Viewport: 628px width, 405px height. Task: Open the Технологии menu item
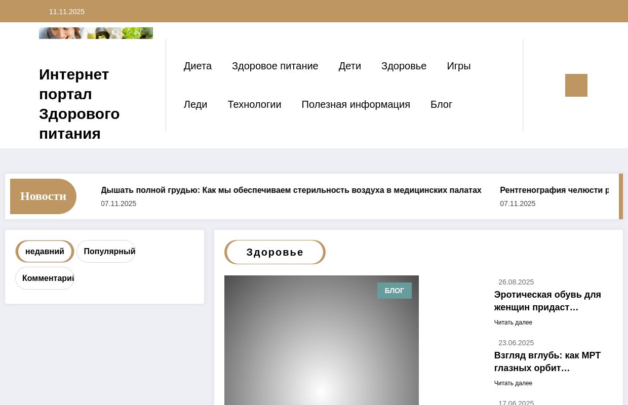tap(254, 104)
